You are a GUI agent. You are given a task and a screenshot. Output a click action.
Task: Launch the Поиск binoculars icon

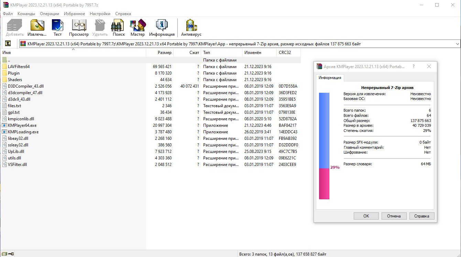pyautogui.click(x=118, y=25)
